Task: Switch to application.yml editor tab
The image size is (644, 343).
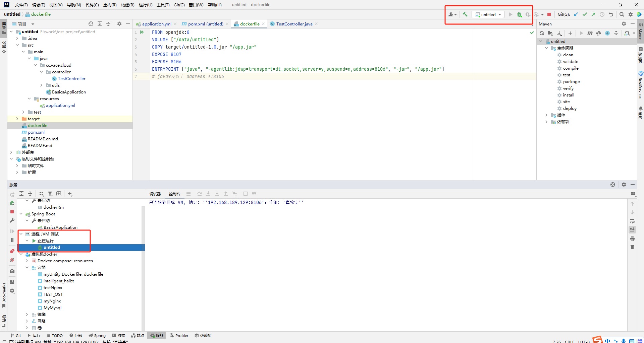Action: coord(156,24)
